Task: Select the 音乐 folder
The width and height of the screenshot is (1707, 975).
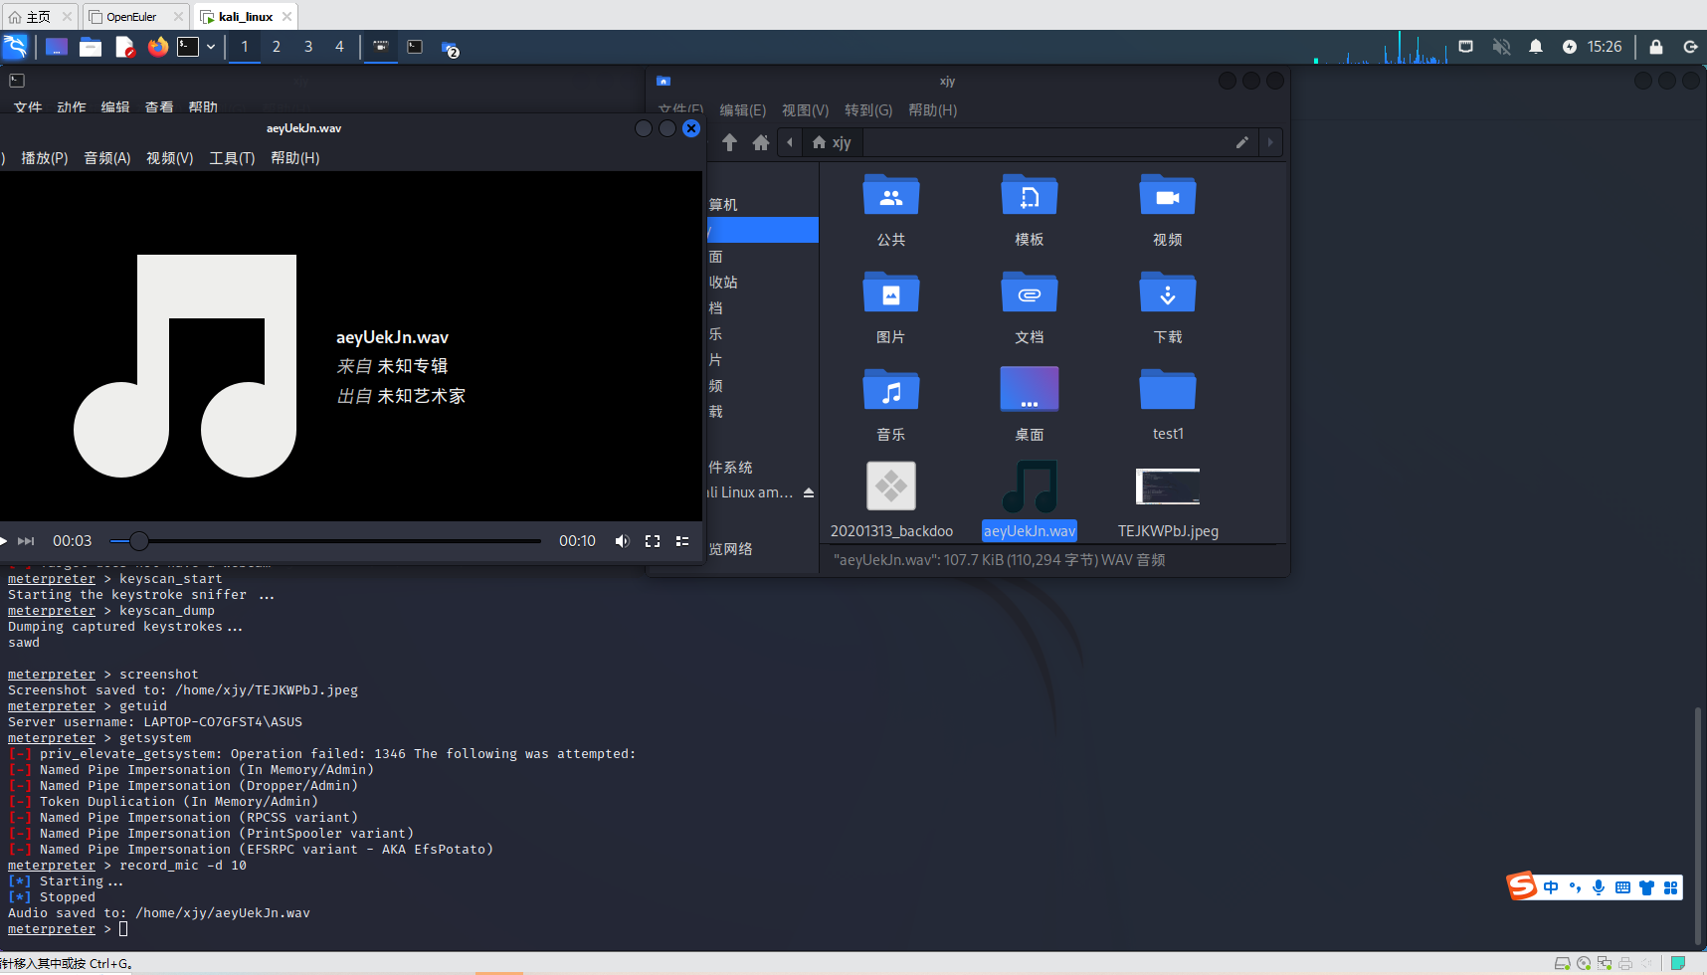Action: (891, 404)
